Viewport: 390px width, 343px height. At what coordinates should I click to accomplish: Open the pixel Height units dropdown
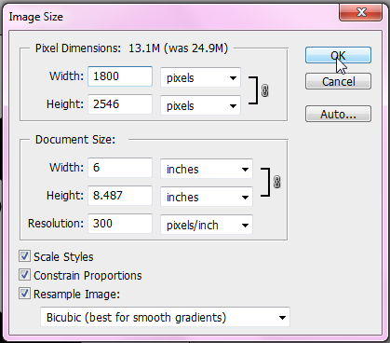[200, 105]
